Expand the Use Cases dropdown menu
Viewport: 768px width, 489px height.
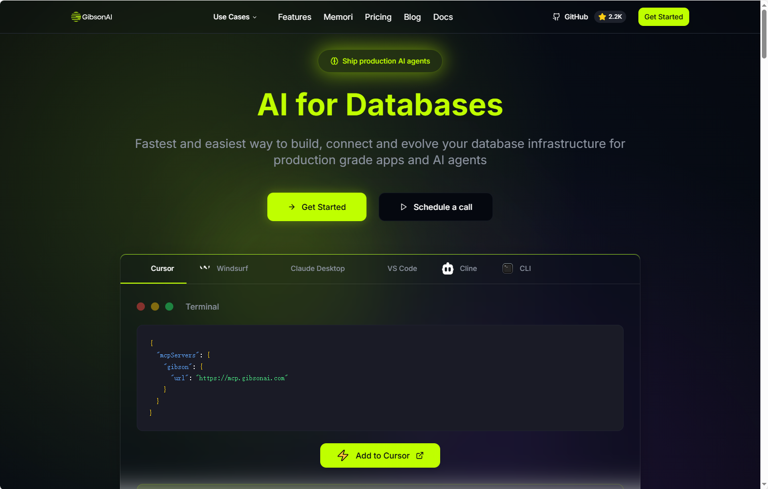[235, 17]
